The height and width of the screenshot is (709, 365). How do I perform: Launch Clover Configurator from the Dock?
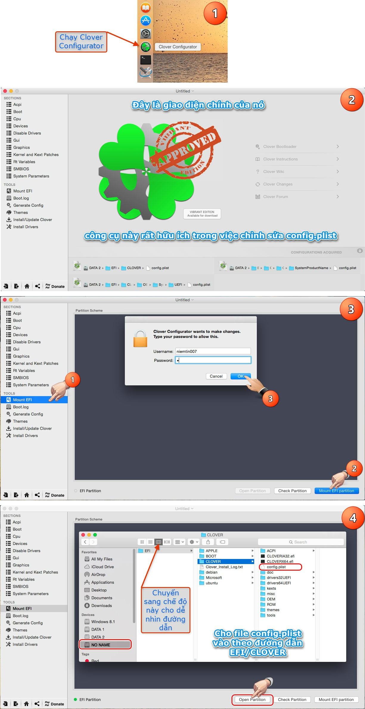click(x=145, y=47)
